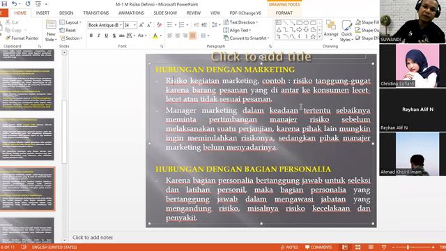This screenshot has height=251, width=446.
Task: Click the font color A swatch
Action: (x=155, y=36)
